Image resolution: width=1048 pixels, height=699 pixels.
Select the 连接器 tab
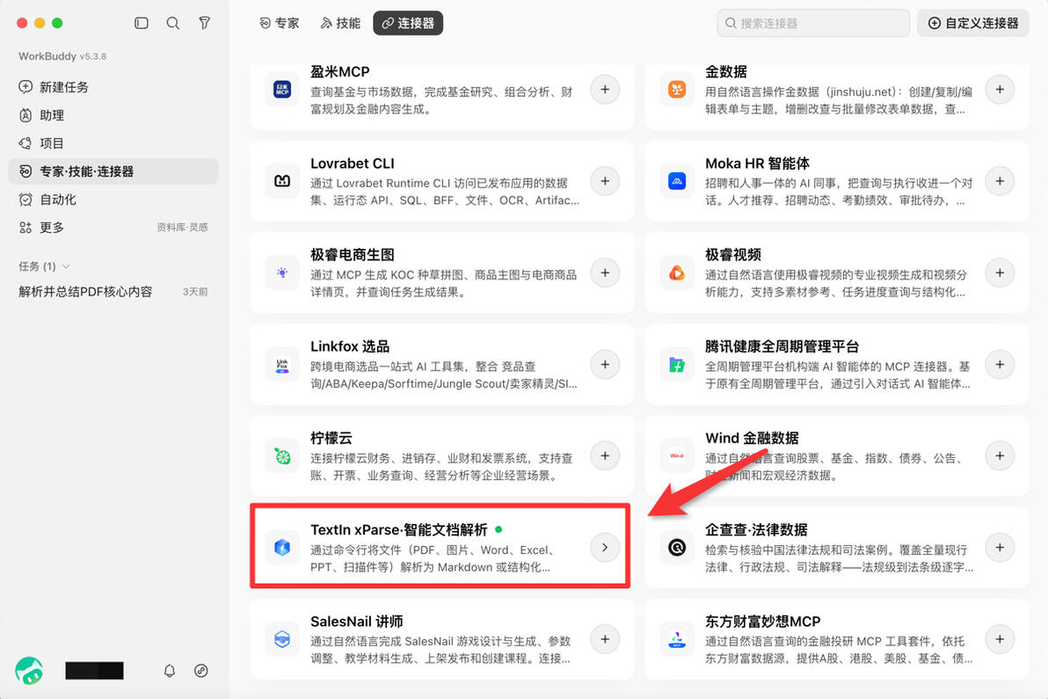(x=408, y=23)
